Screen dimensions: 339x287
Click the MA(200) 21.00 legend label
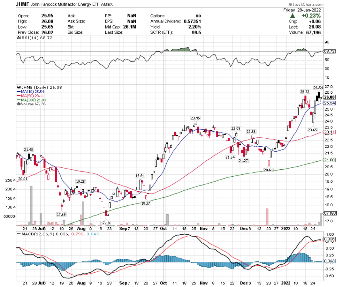pos(33,100)
